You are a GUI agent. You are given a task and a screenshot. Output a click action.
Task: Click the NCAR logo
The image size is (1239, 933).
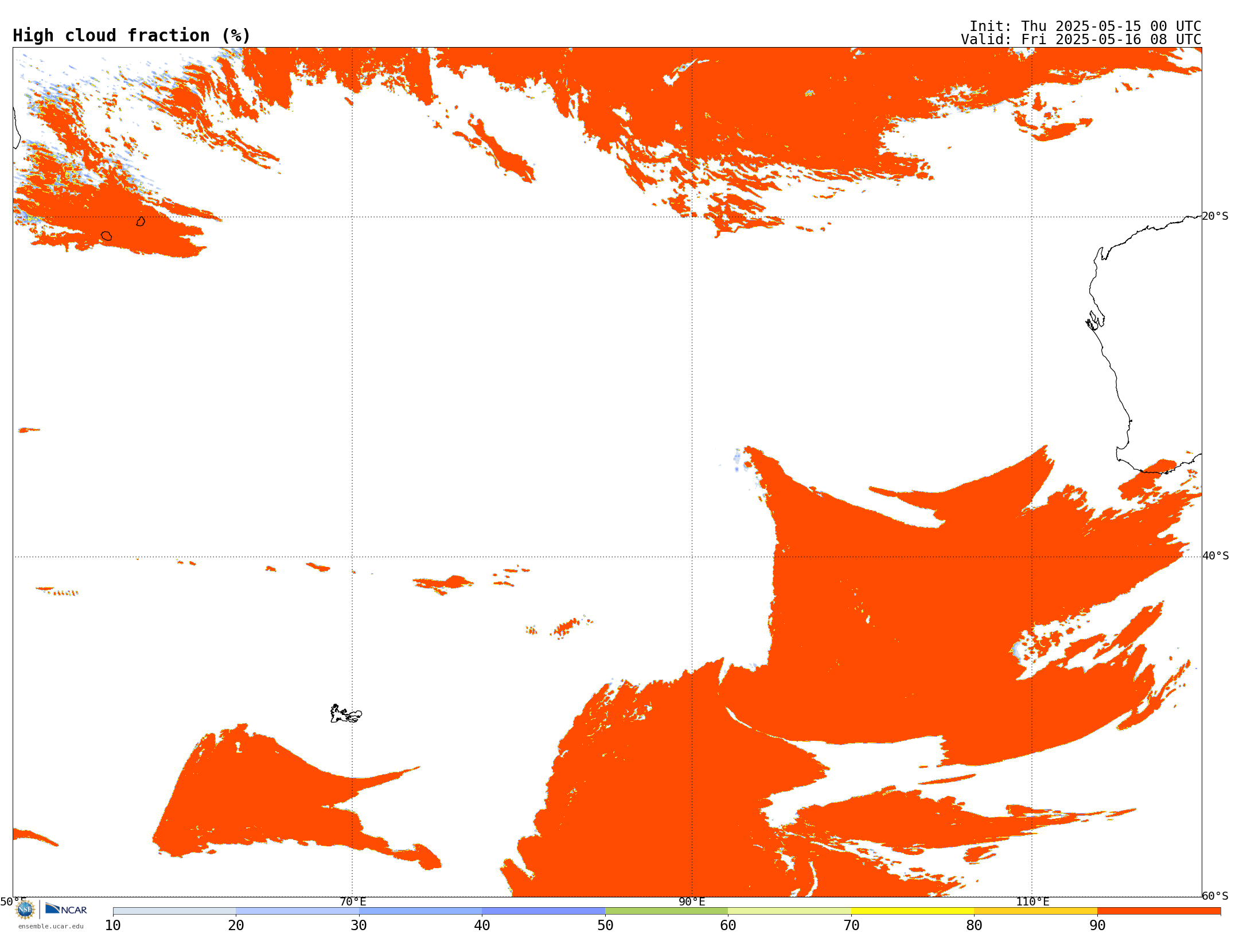[66, 909]
